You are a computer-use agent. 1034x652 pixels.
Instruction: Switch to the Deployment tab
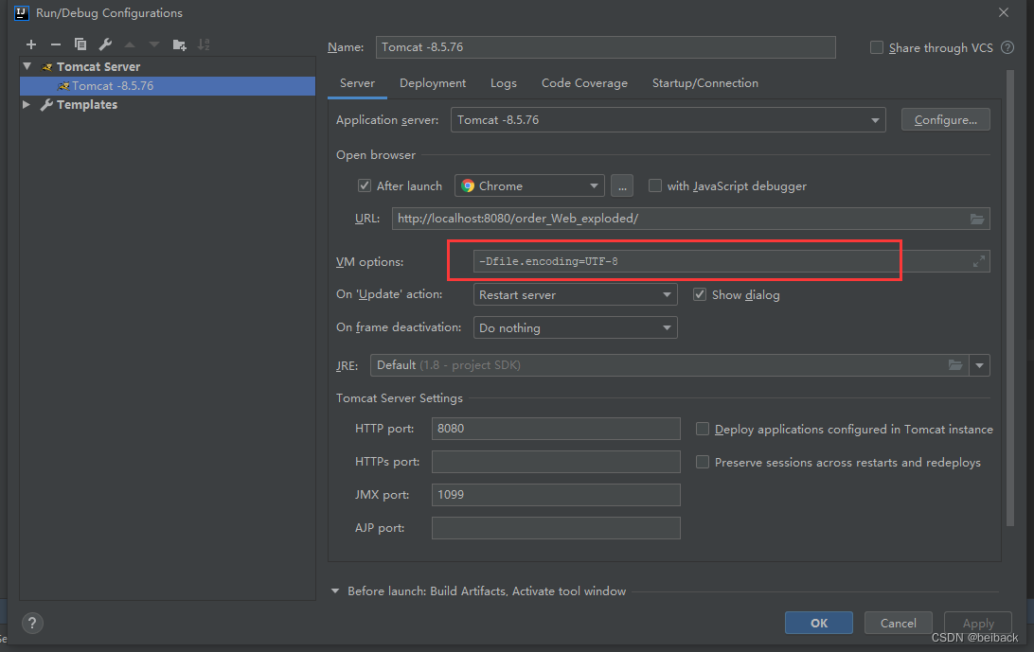pos(433,83)
